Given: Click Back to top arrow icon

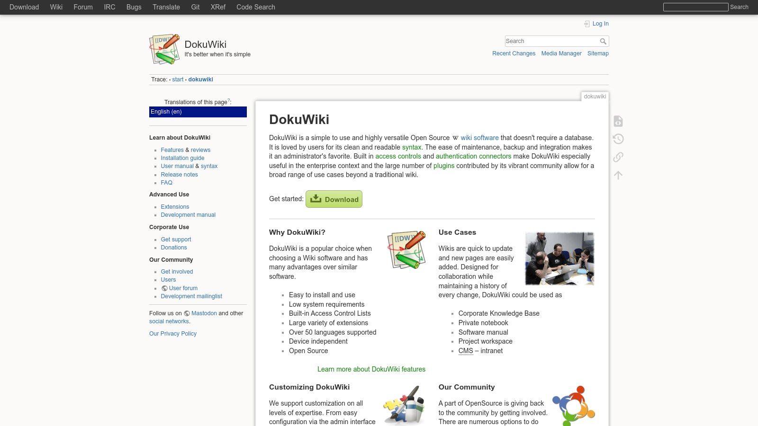Looking at the screenshot, I should click(x=618, y=175).
